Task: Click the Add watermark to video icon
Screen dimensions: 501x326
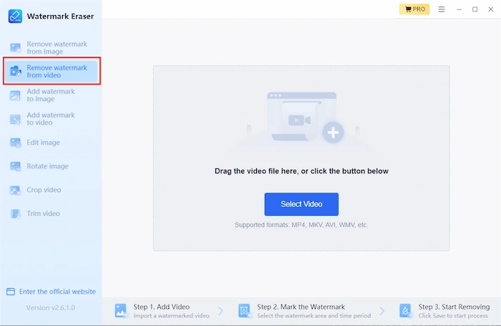Action: click(x=15, y=119)
